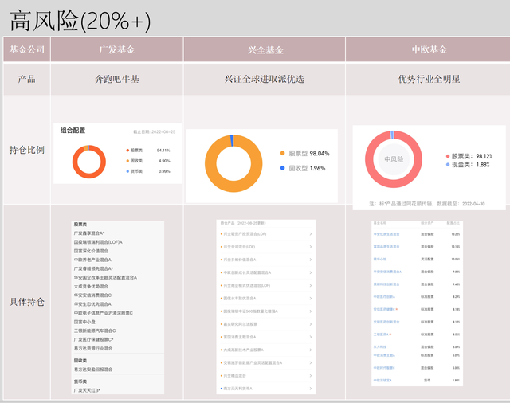Click 华安国企改革主题灵活配置混合A entry
Image resolution: width=510 pixels, height=403 pixels.
[105, 277]
